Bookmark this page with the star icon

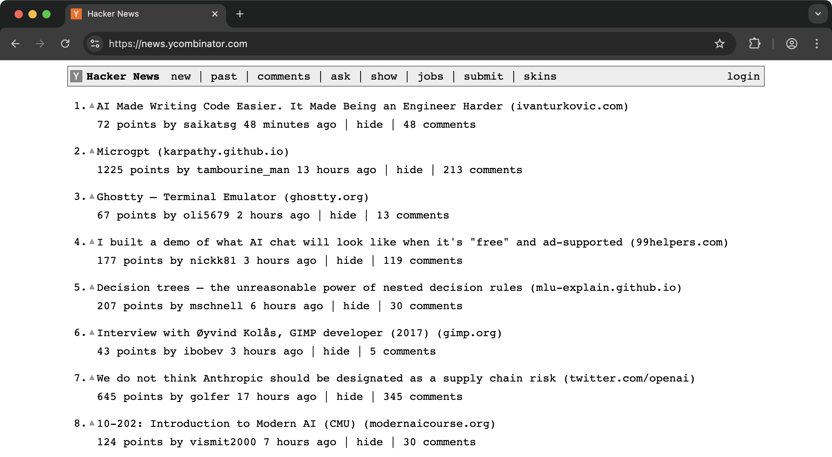pyautogui.click(x=719, y=44)
